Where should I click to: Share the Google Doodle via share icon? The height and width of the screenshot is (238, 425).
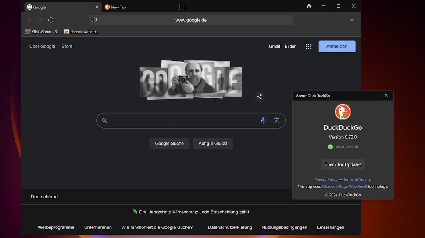click(260, 97)
